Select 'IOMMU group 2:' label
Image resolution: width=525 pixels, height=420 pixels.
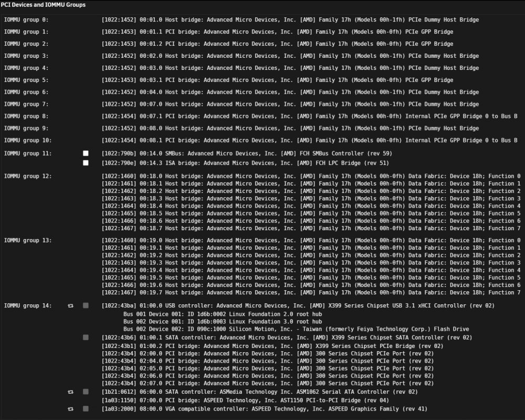point(26,44)
